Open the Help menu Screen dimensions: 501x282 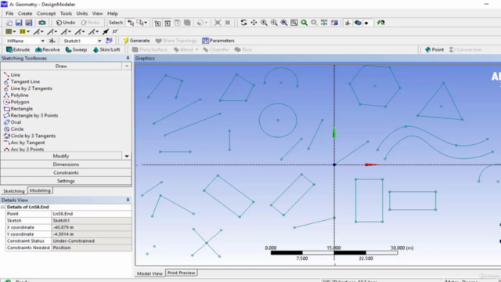pos(113,13)
